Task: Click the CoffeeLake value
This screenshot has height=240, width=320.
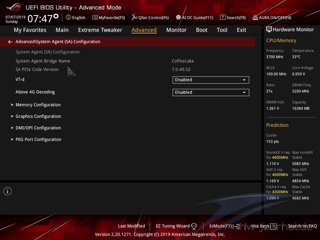Action: (183, 61)
